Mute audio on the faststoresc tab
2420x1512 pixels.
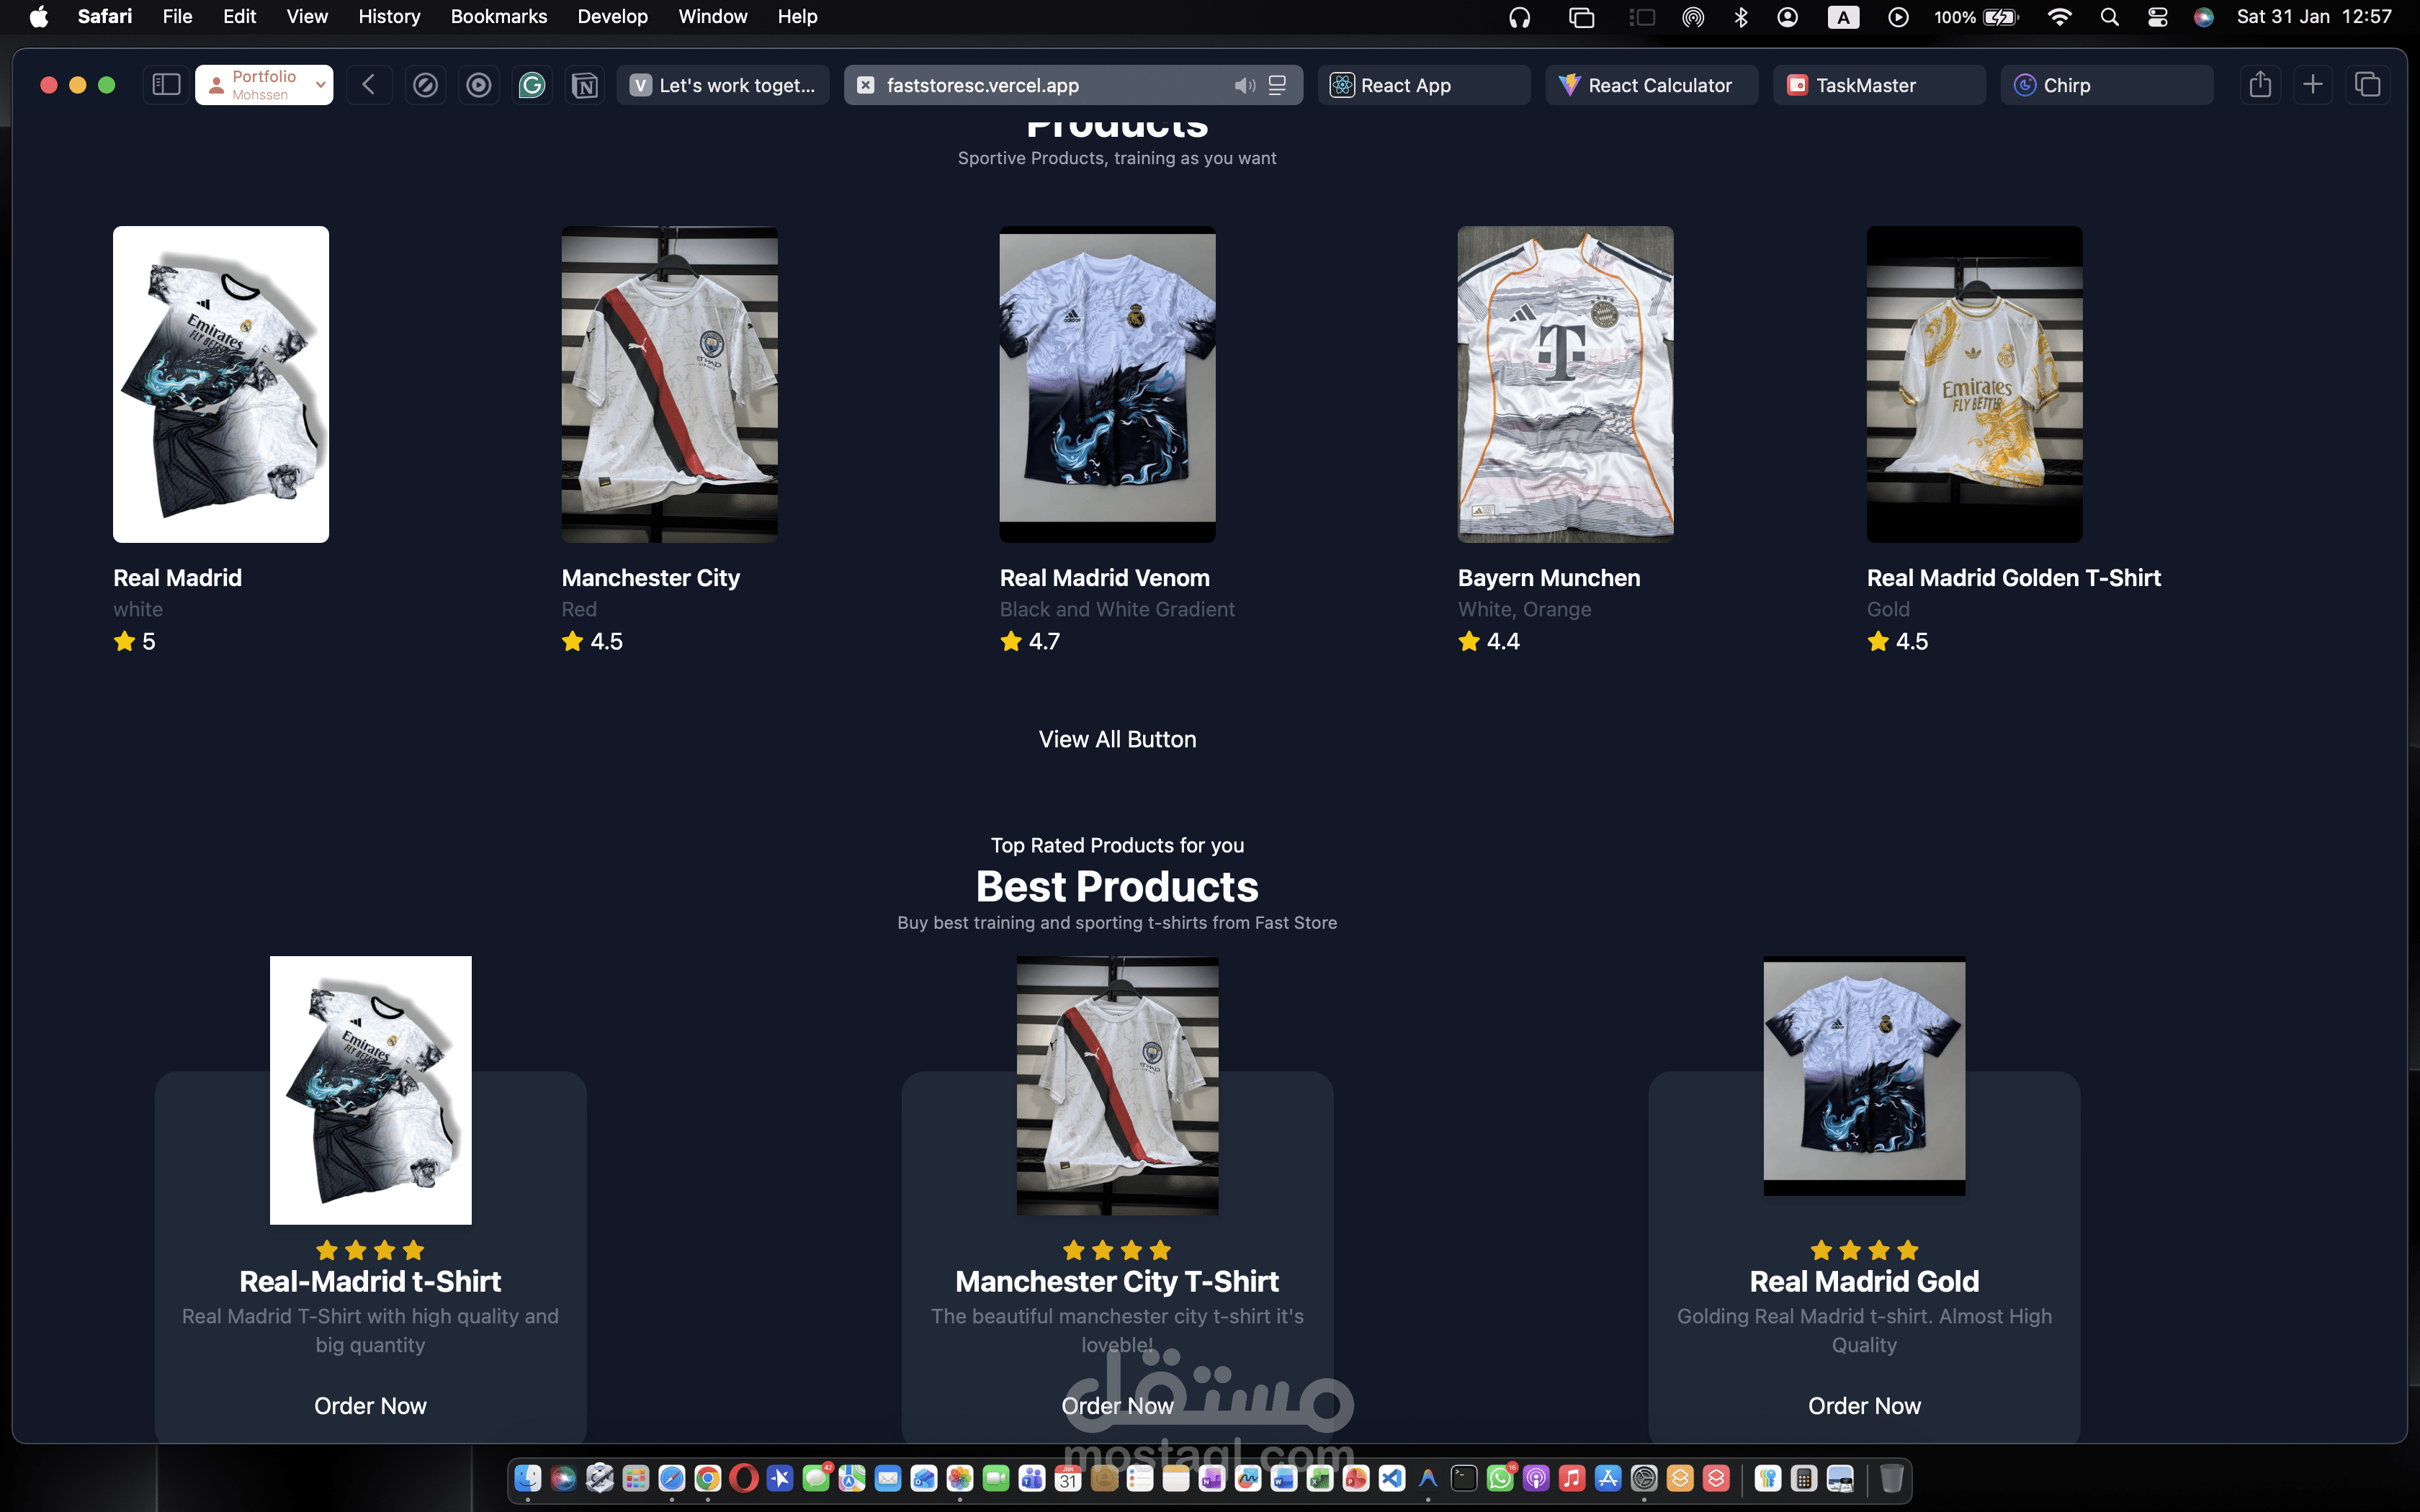click(x=1244, y=85)
